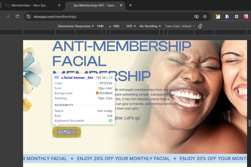The width and height of the screenshot is (251, 167).
Task: Click the #ED8B00 background swatch
Action: (97, 93)
